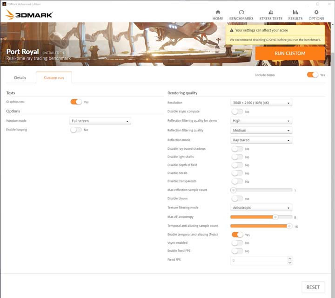Open the STRESS TESTS menu label
335x298 pixels.
271,19
